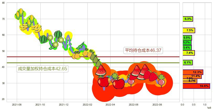Screen dimensions: 213x111
Task: Click the 2022-04 date label on x-axis
Action: 110,104
